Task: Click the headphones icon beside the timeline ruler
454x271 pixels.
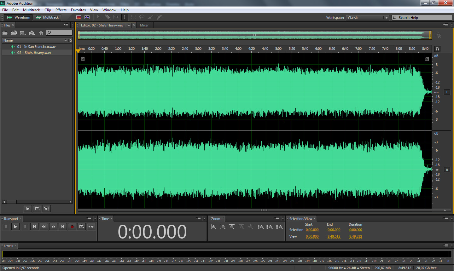Action: [x=437, y=49]
